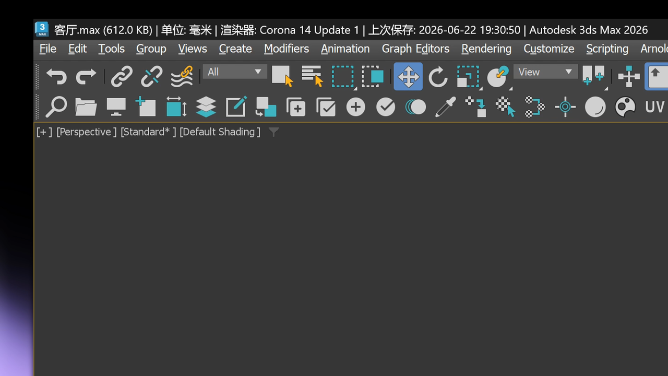Click the checkered nodes connection icon
Image resolution: width=668 pixels, height=376 pixels.
(x=535, y=107)
